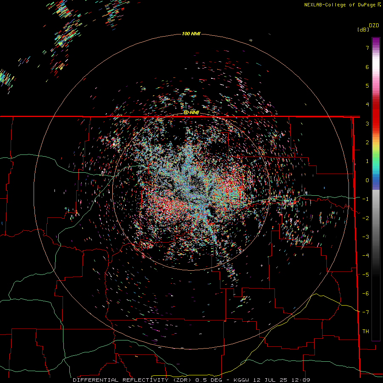The image size is (383, 383).
Task: Click the -7 tick label on colorbar
Action: tap(366, 312)
